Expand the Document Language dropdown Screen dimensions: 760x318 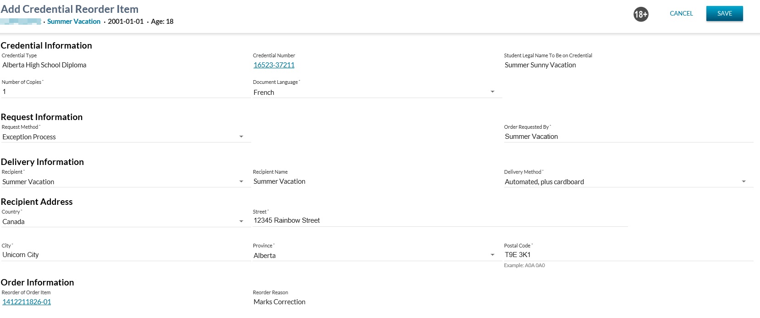(492, 92)
